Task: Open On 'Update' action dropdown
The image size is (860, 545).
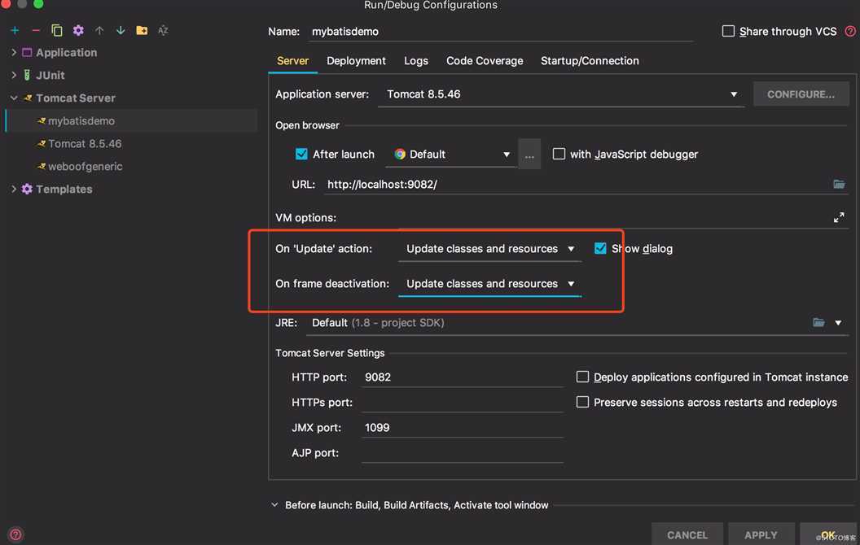Action: (489, 249)
